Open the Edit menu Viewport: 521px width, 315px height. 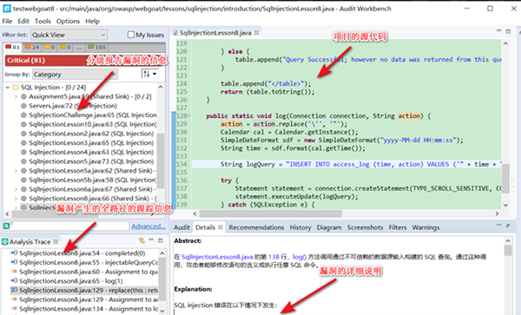[x=23, y=21]
